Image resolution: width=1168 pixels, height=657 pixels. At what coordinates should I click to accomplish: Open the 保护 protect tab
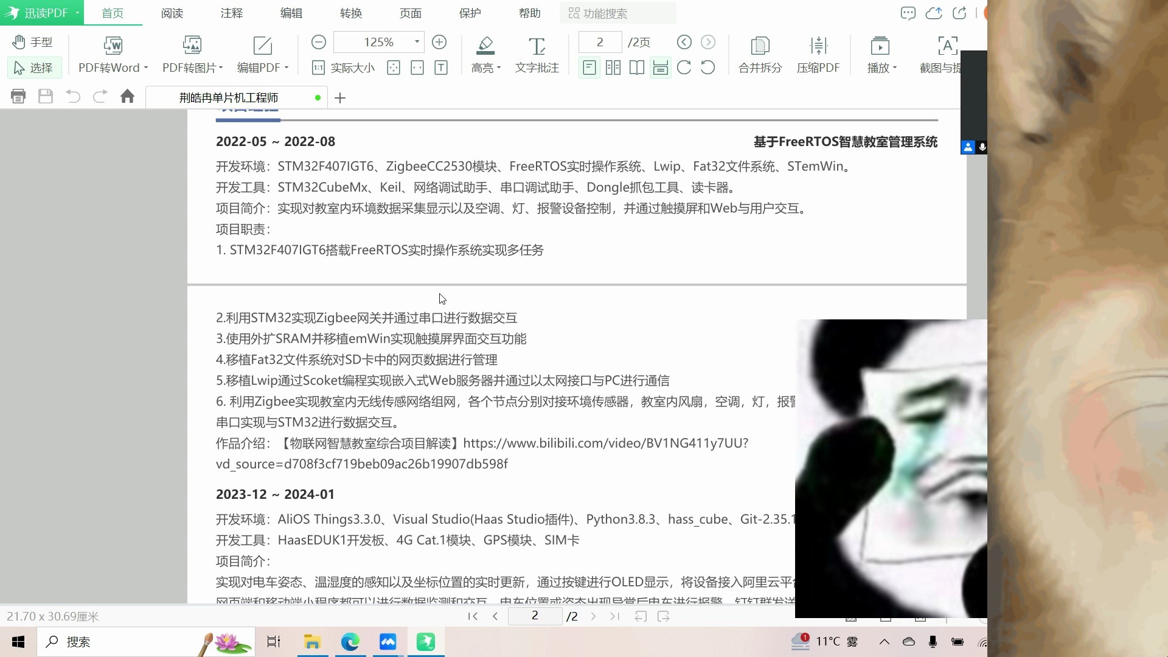click(x=470, y=13)
